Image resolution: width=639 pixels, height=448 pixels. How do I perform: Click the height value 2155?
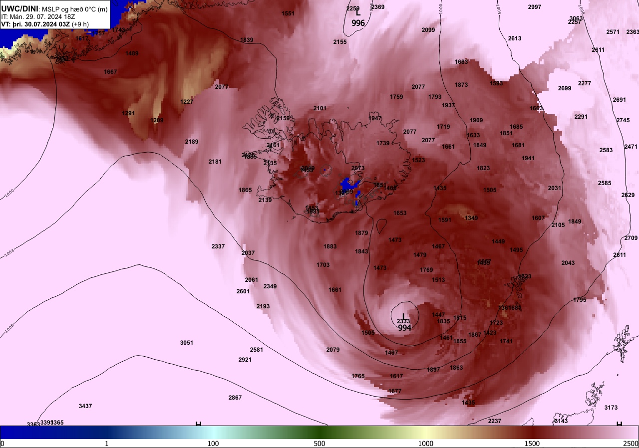coord(340,42)
